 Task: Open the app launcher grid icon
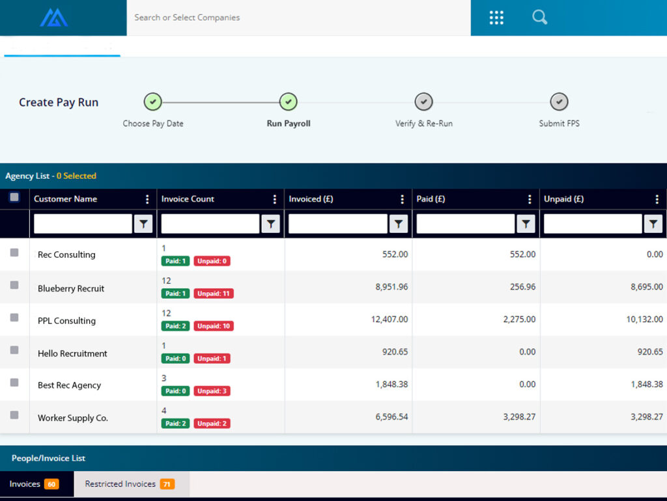click(x=496, y=18)
